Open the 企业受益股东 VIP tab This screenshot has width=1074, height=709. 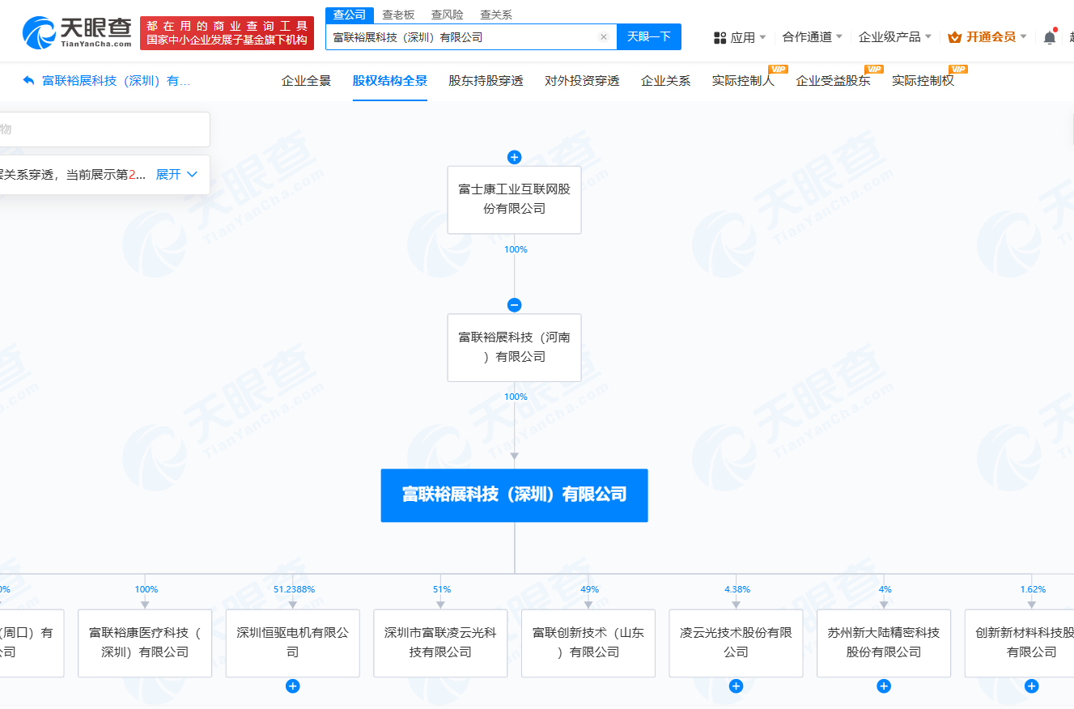tap(833, 81)
